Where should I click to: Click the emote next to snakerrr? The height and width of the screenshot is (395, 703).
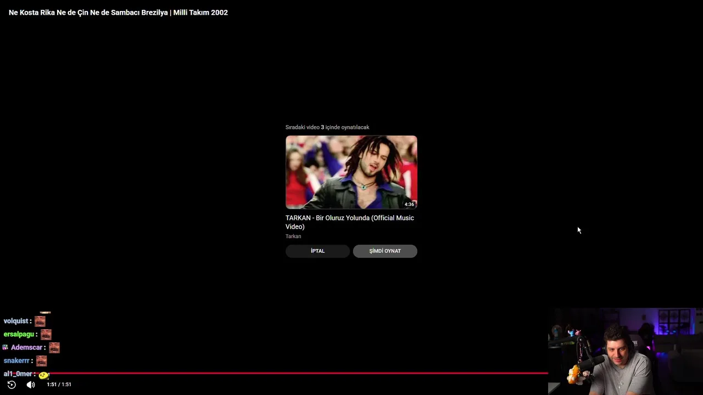[x=41, y=360]
